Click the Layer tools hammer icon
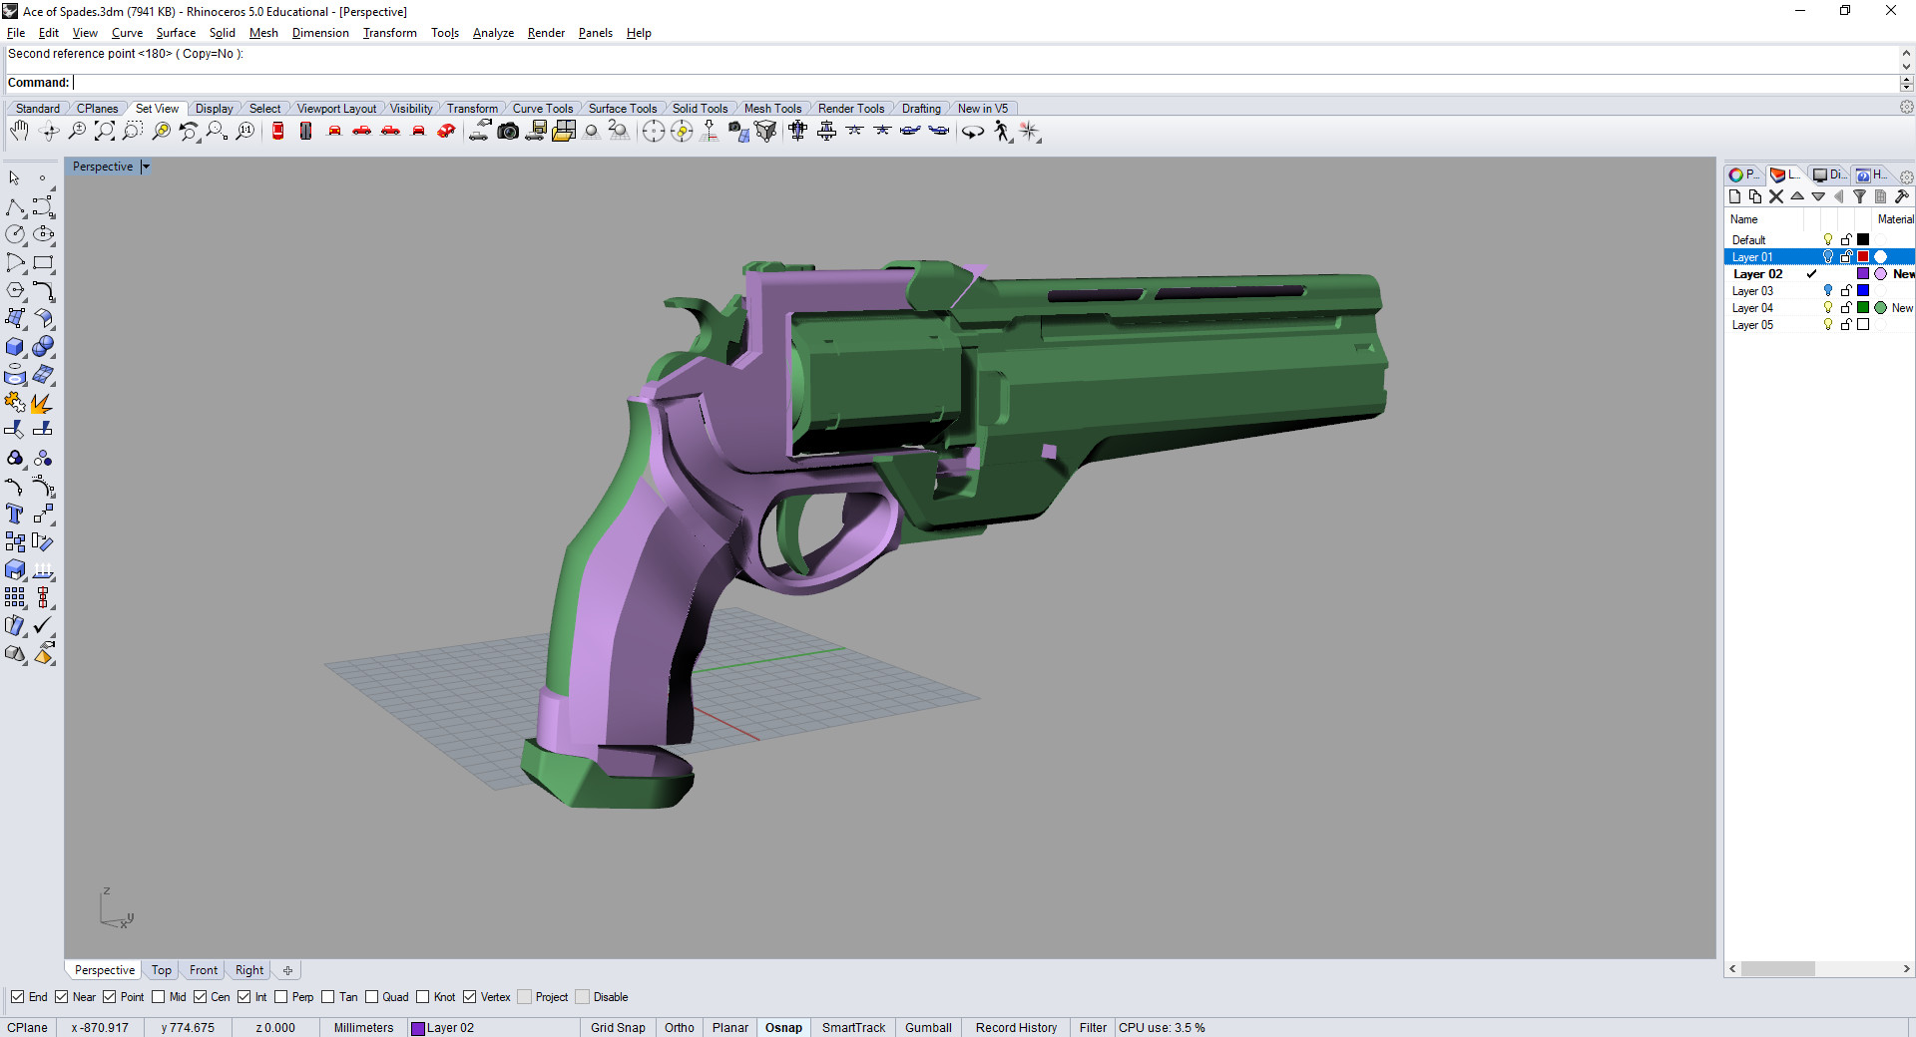 pyautogui.click(x=1902, y=196)
